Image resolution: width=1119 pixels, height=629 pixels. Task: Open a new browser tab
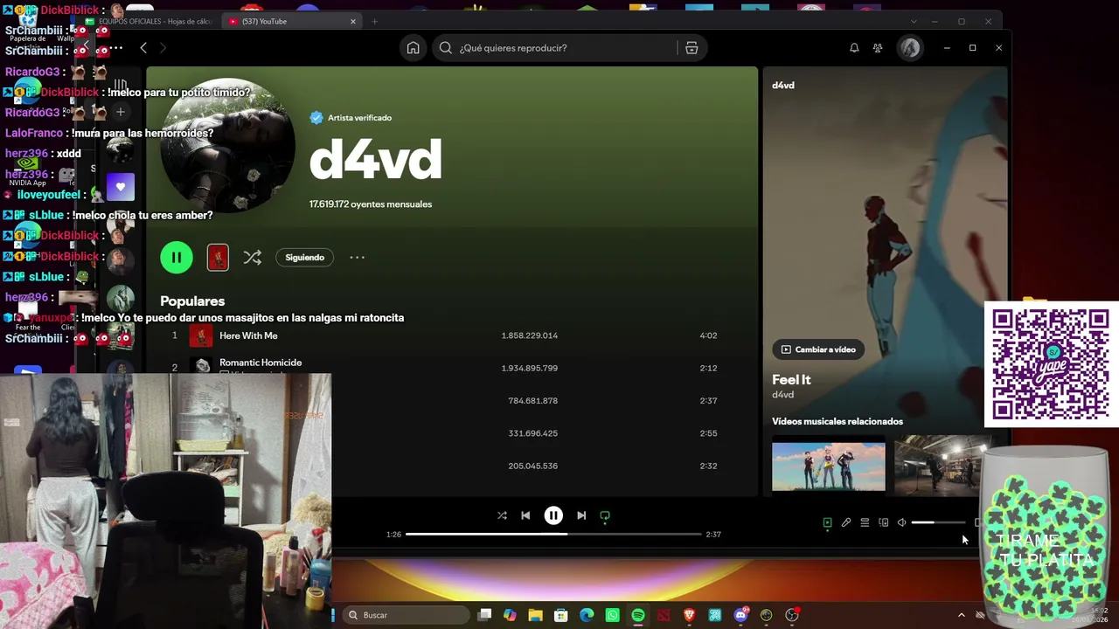[374, 21]
